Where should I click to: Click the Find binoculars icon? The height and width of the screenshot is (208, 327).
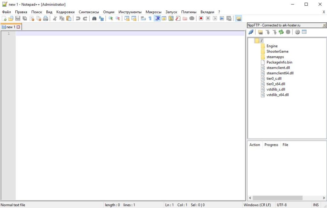coord(94,18)
